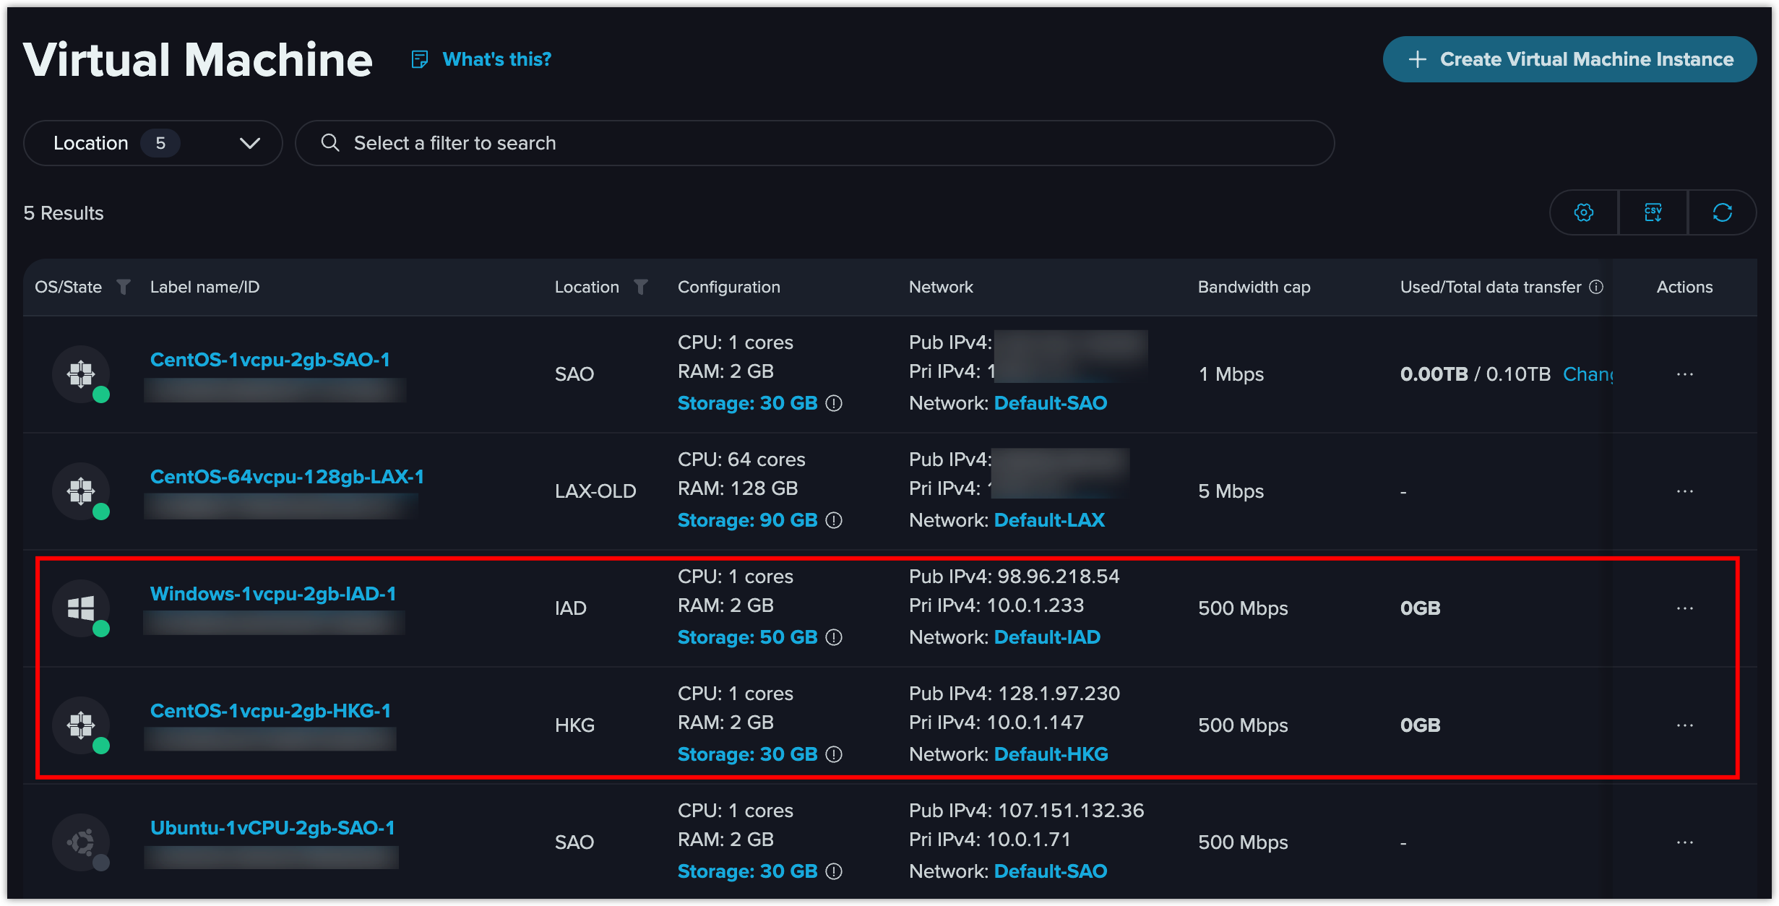Export the results as CSV
This screenshot has width=1779, height=906.
pos(1653,212)
